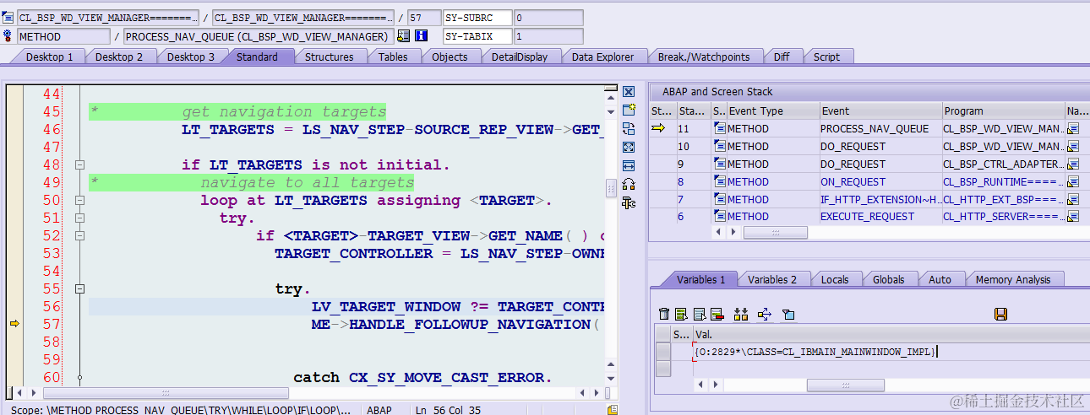This screenshot has width=1090, height=415.
Task: Click the green table insert icon next to trash
Action: [681, 314]
